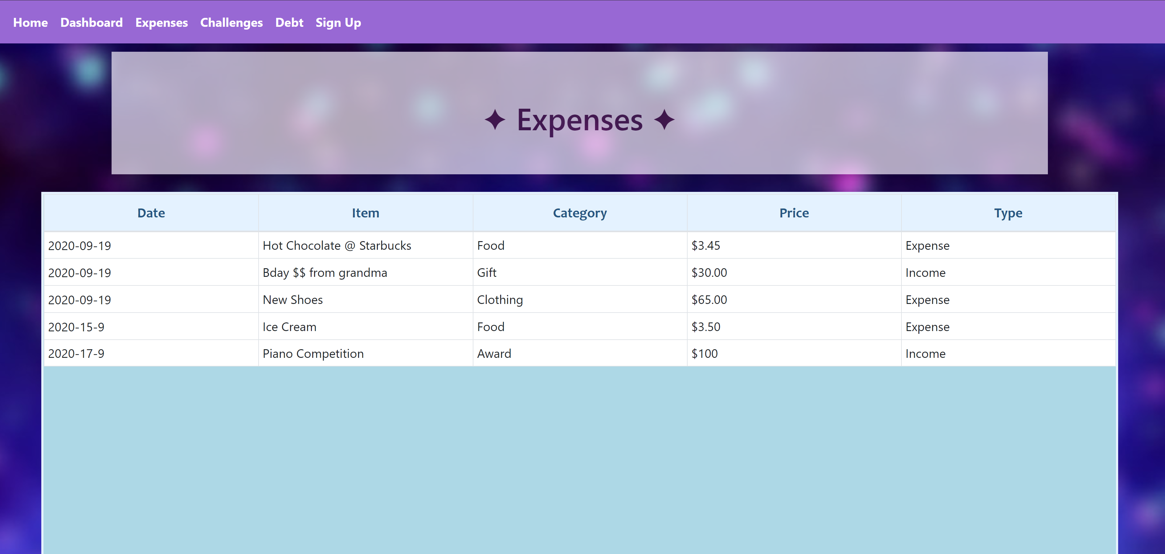Click the Type column header
This screenshot has height=554, width=1165.
[1008, 213]
